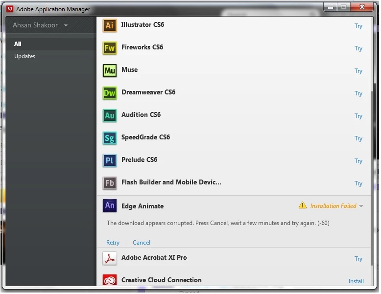Click the Audition CS6 Au icon
The image size is (381, 294).
coord(110,115)
